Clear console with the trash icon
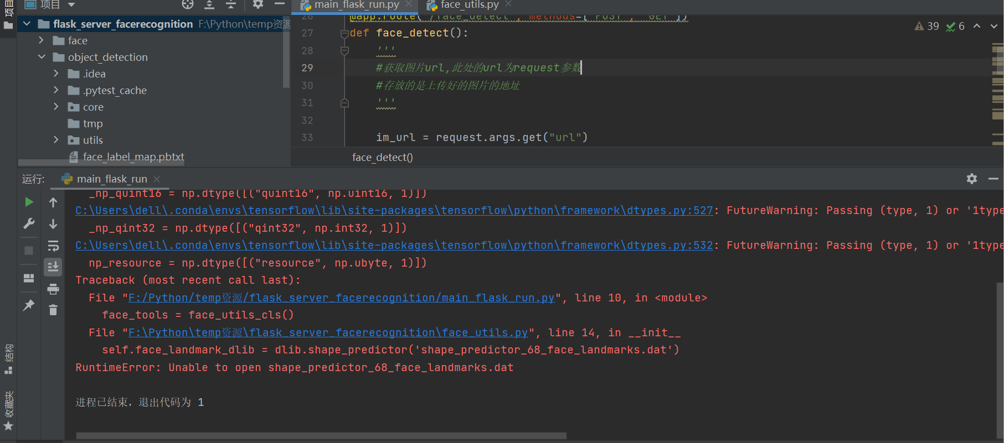Screen dimensions: 1004x443 point(53,310)
